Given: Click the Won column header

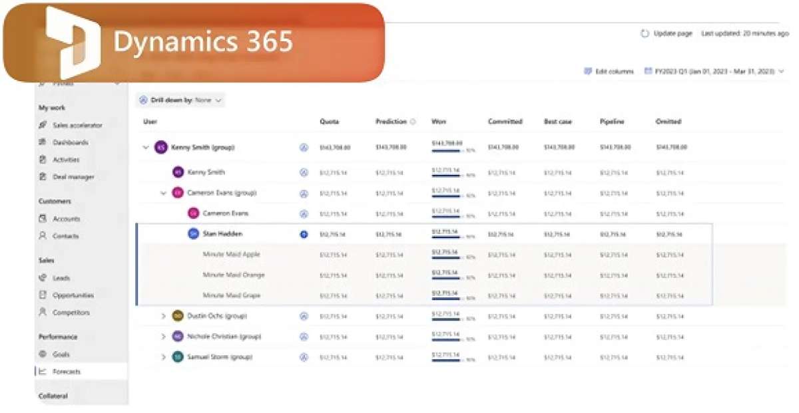Looking at the screenshot, I should point(439,122).
